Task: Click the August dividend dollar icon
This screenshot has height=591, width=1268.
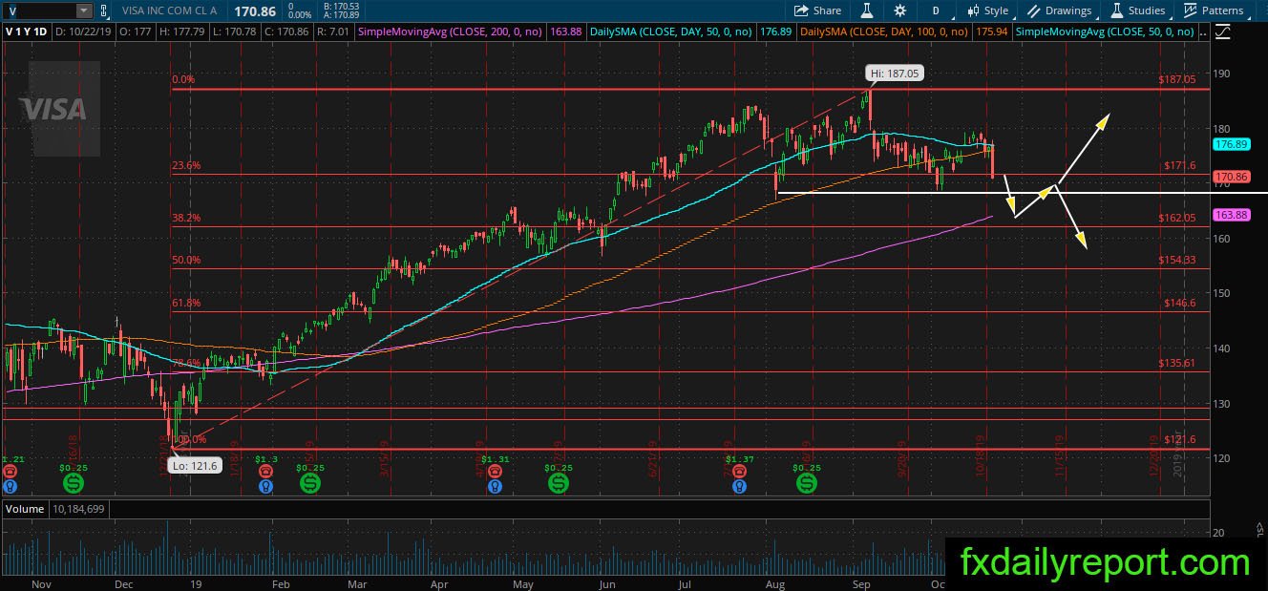Action: (807, 484)
